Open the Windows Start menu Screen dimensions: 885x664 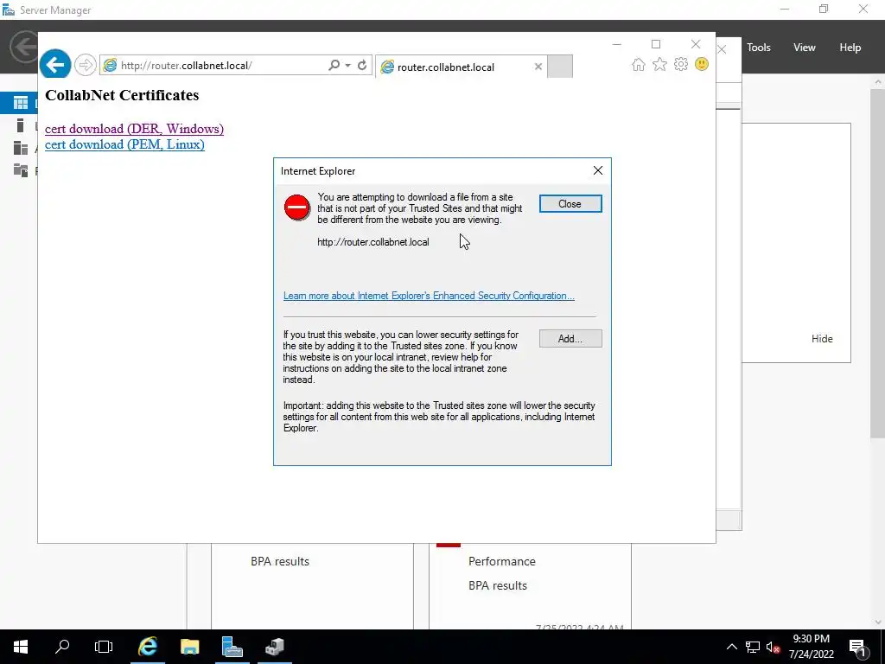click(21, 647)
